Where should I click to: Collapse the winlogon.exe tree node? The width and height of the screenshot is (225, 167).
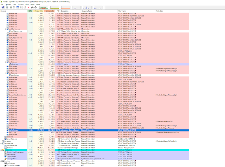(x=1, y=143)
